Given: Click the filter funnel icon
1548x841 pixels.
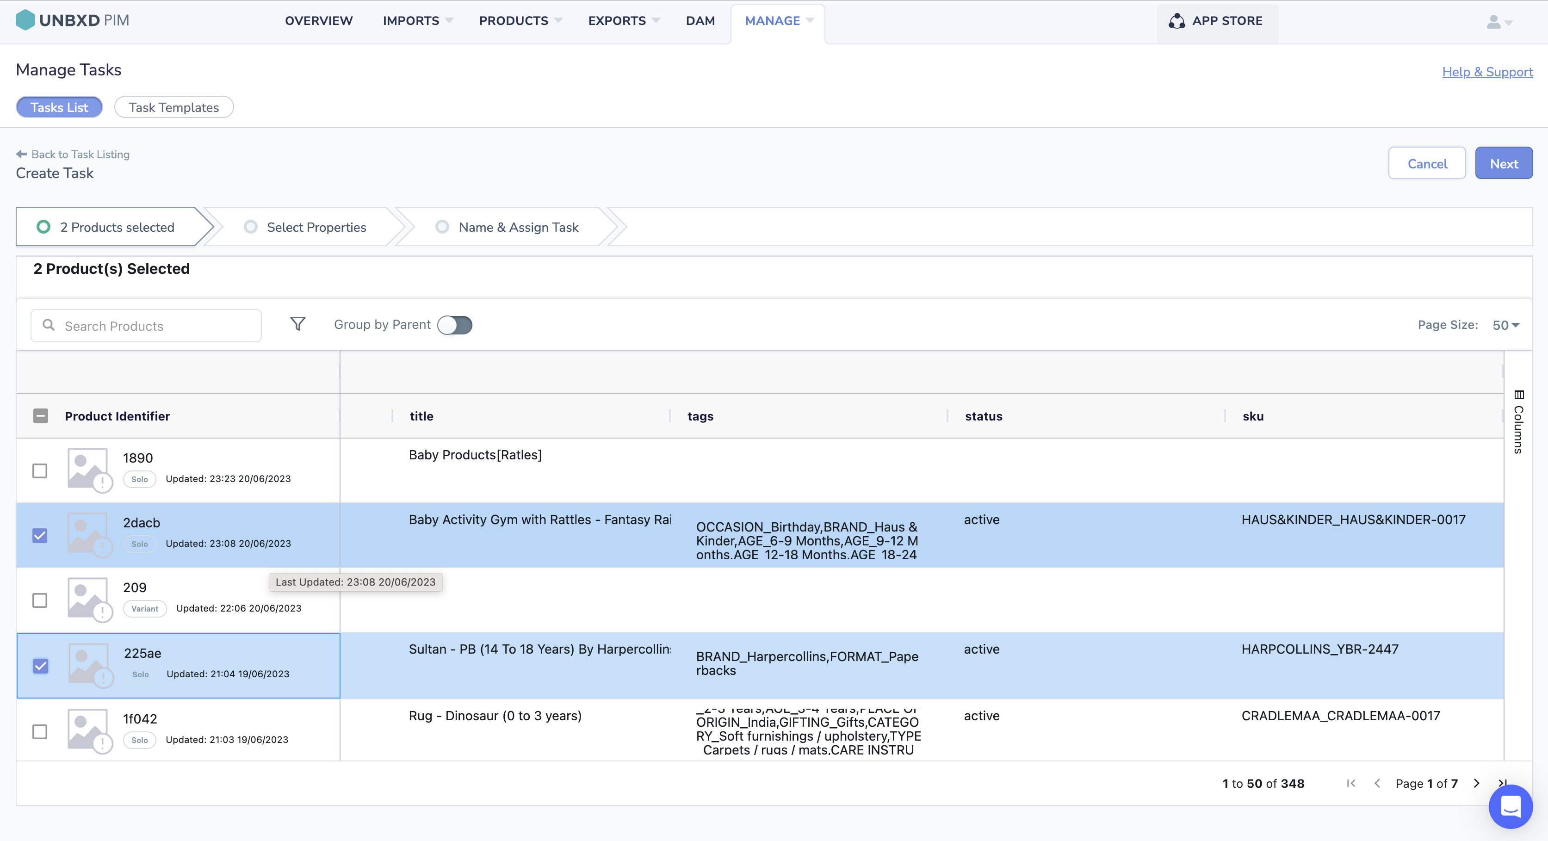Looking at the screenshot, I should pos(297,324).
